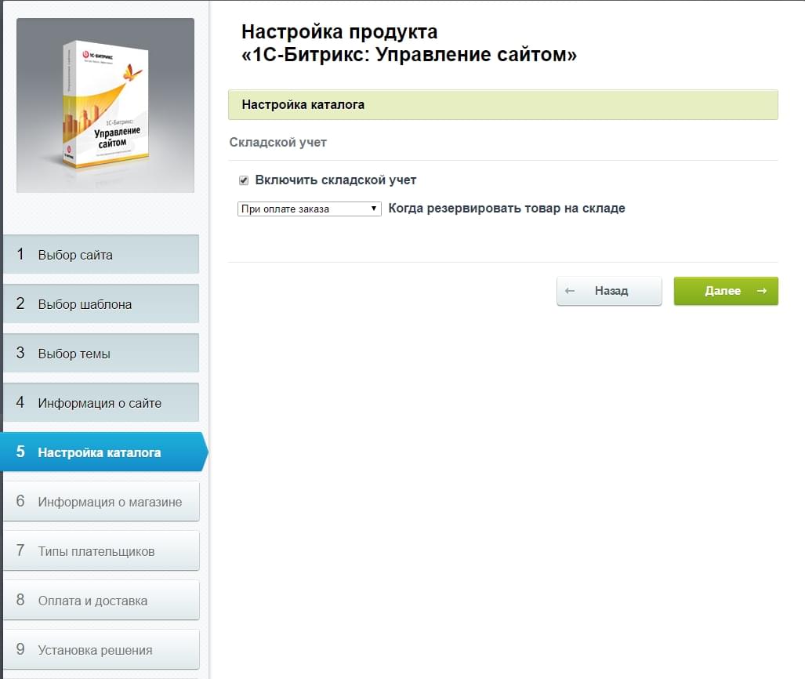Click the Назад button
Screen dimensions: 805x679
click(609, 291)
